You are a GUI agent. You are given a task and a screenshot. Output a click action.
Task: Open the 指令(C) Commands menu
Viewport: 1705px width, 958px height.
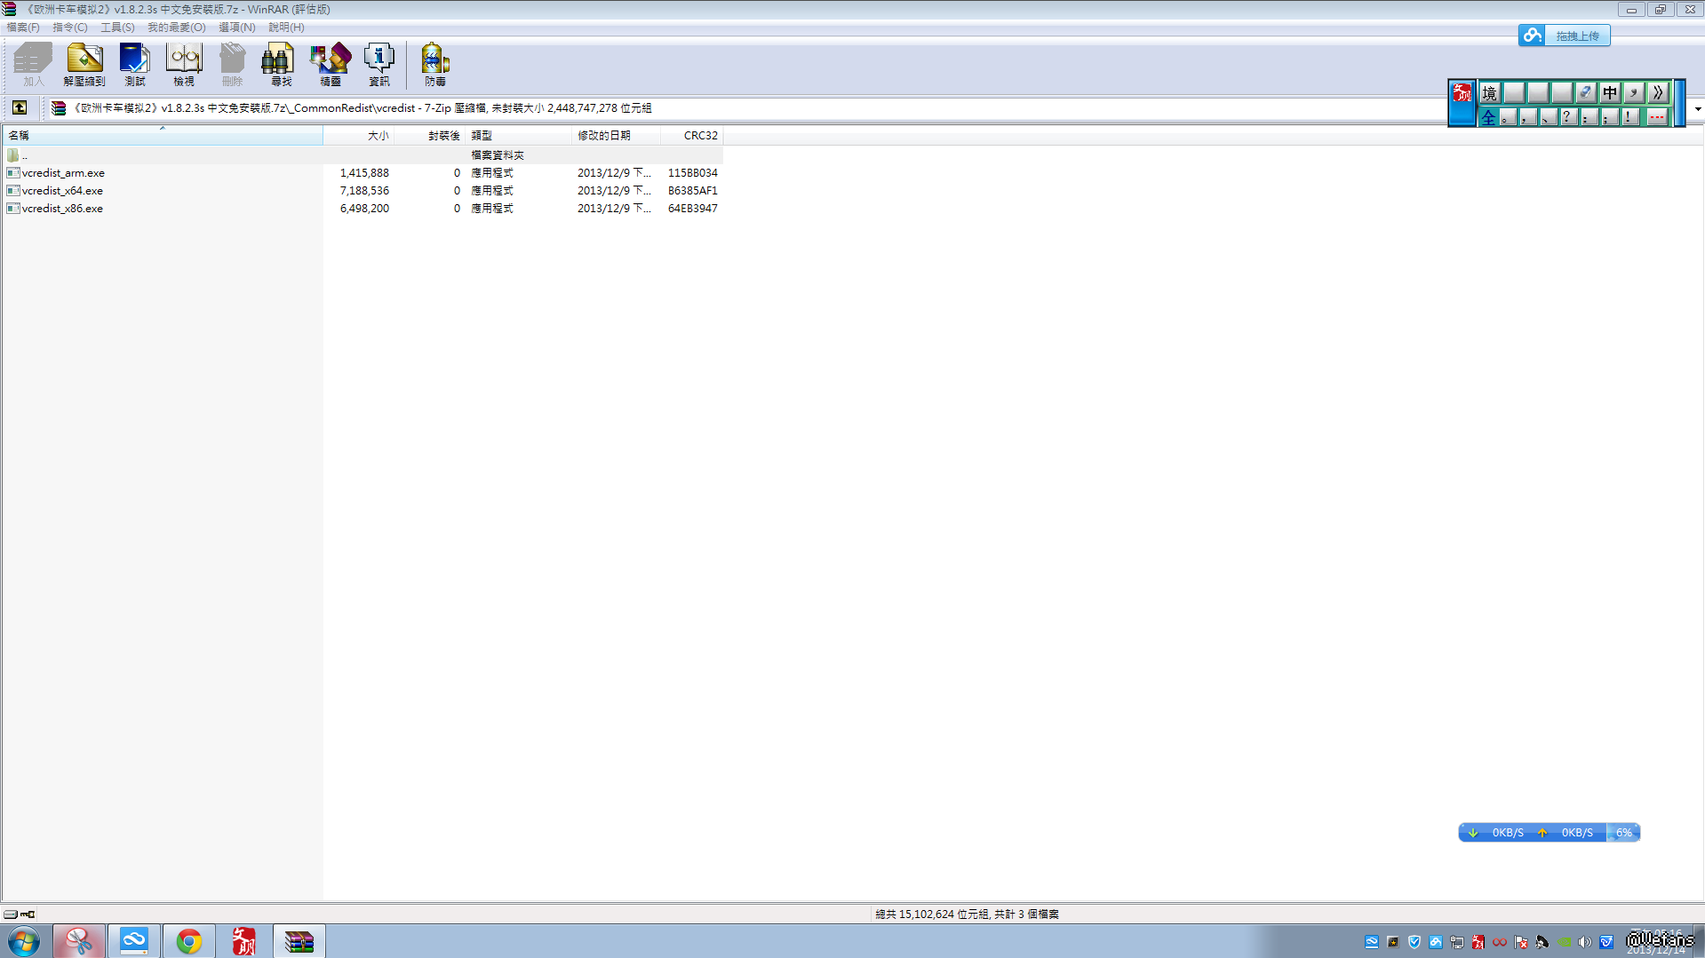[x=70, y=28]
